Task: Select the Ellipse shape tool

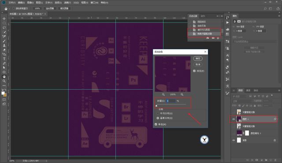Action: click(x=4, y=72)
